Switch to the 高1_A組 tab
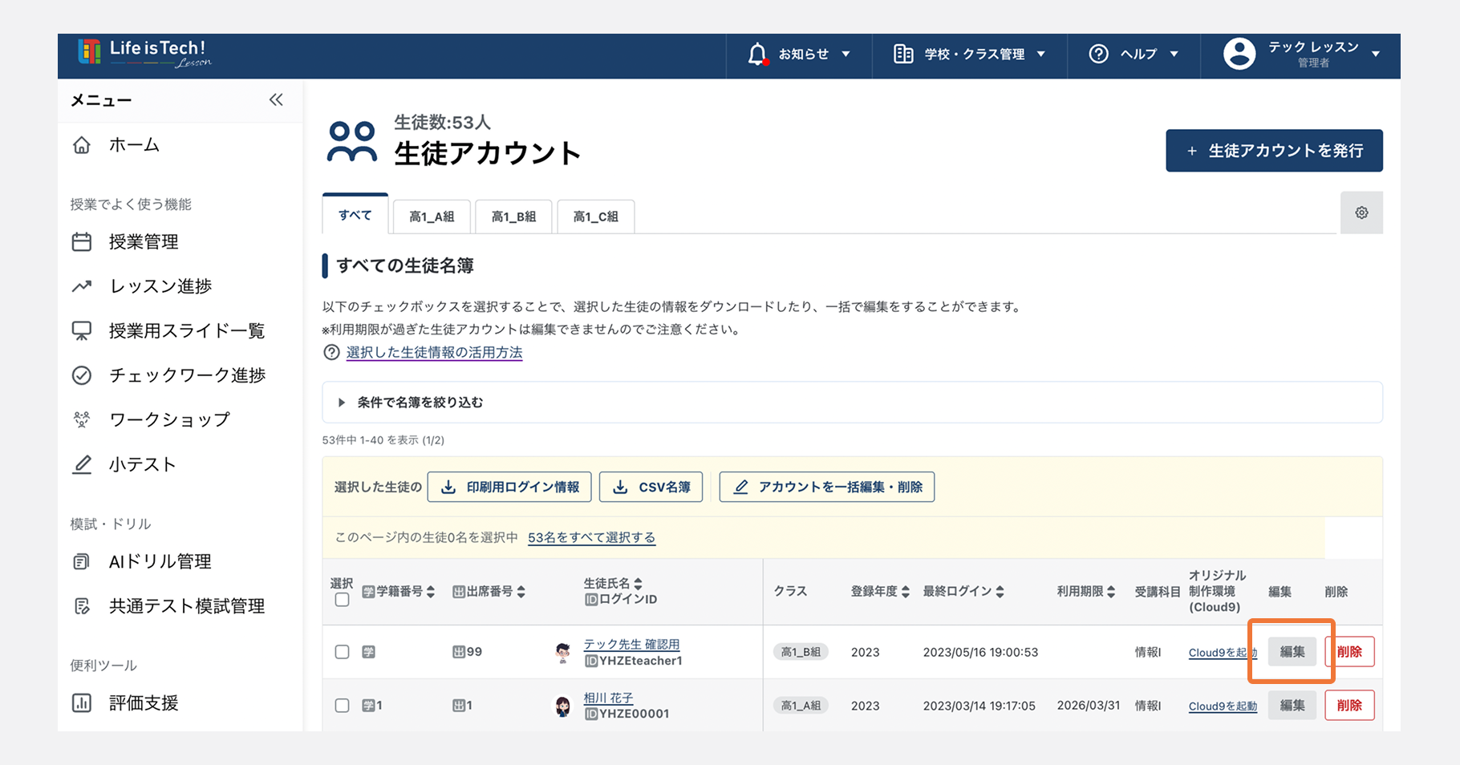The height and width of the screenshot is (765, 1460). tap(431, 216)
